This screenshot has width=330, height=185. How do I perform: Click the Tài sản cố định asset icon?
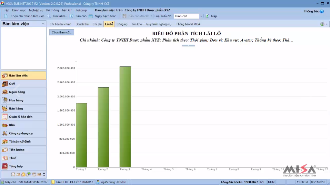4,142
